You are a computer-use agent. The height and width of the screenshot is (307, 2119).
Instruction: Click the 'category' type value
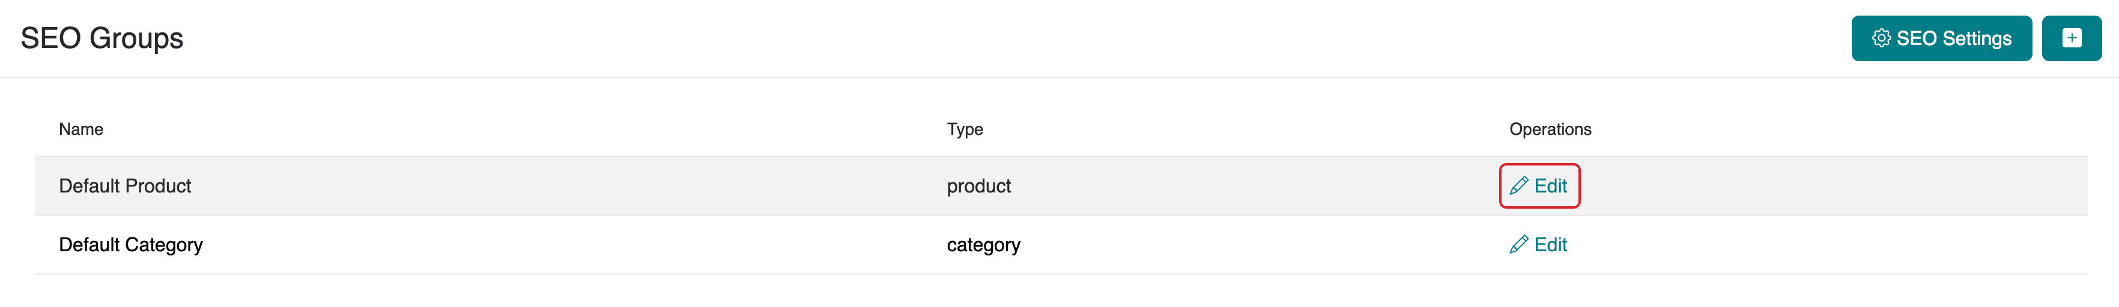pos(983,245)
